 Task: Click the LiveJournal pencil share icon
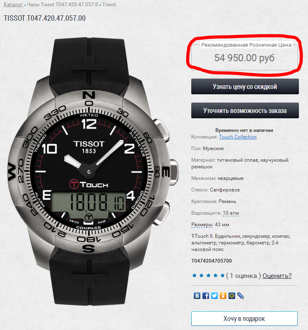click(x=241, y=296)
